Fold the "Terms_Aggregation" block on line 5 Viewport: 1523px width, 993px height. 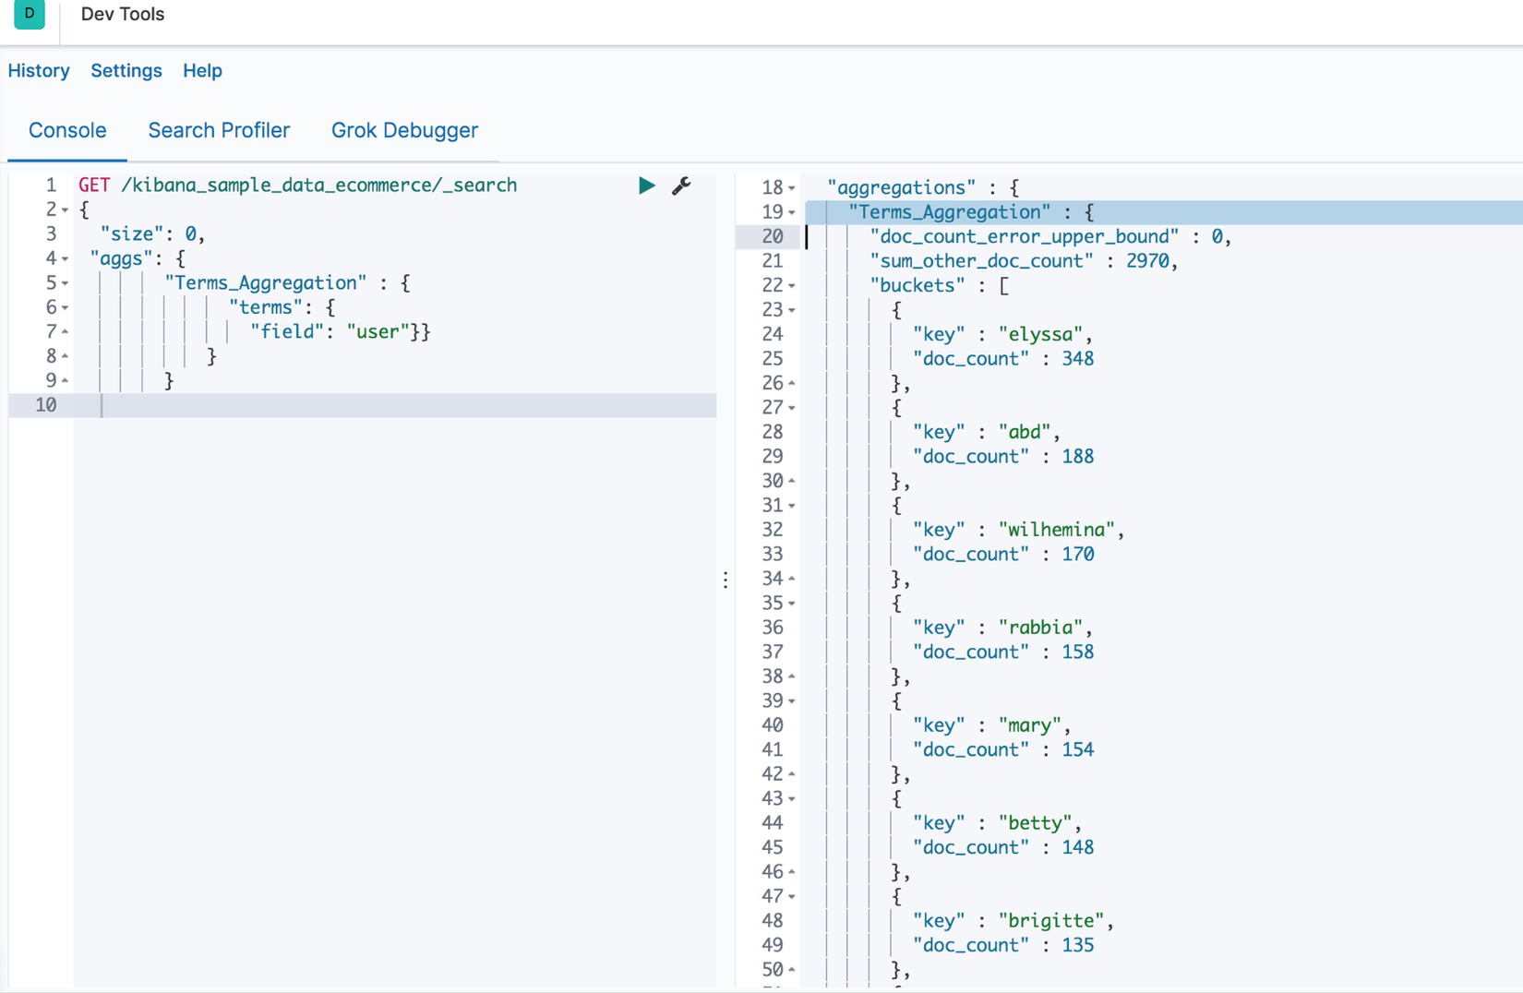point(65,283)
